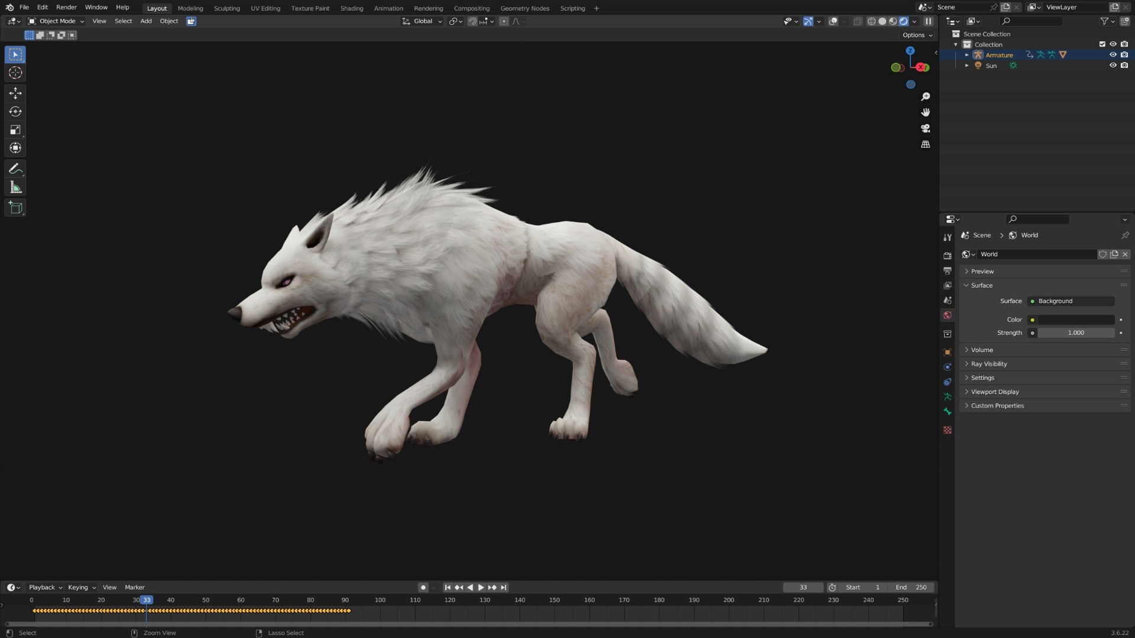
Task: Open the Tool properties tab icon
Action: 948,237
